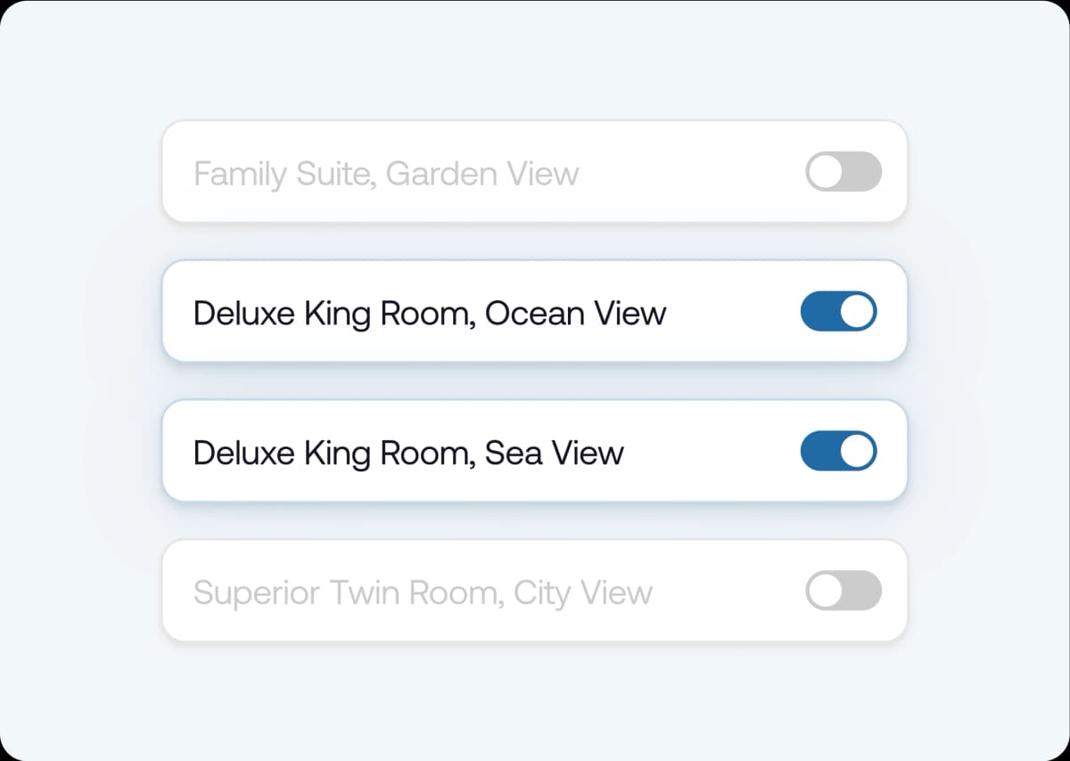Viewport: 1070px width, 761px height.
Task: Click the word "Sea" in the third row
Action: pyautogui.click(x=513, y=453)
